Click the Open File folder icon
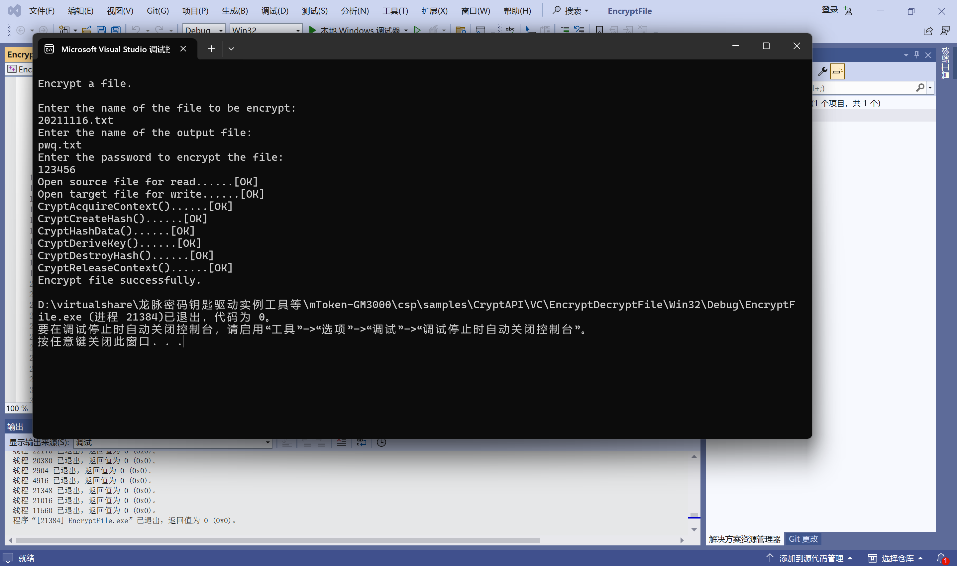Image resolution: width=957 pixels, height=566 pixels. pos(87,30)
